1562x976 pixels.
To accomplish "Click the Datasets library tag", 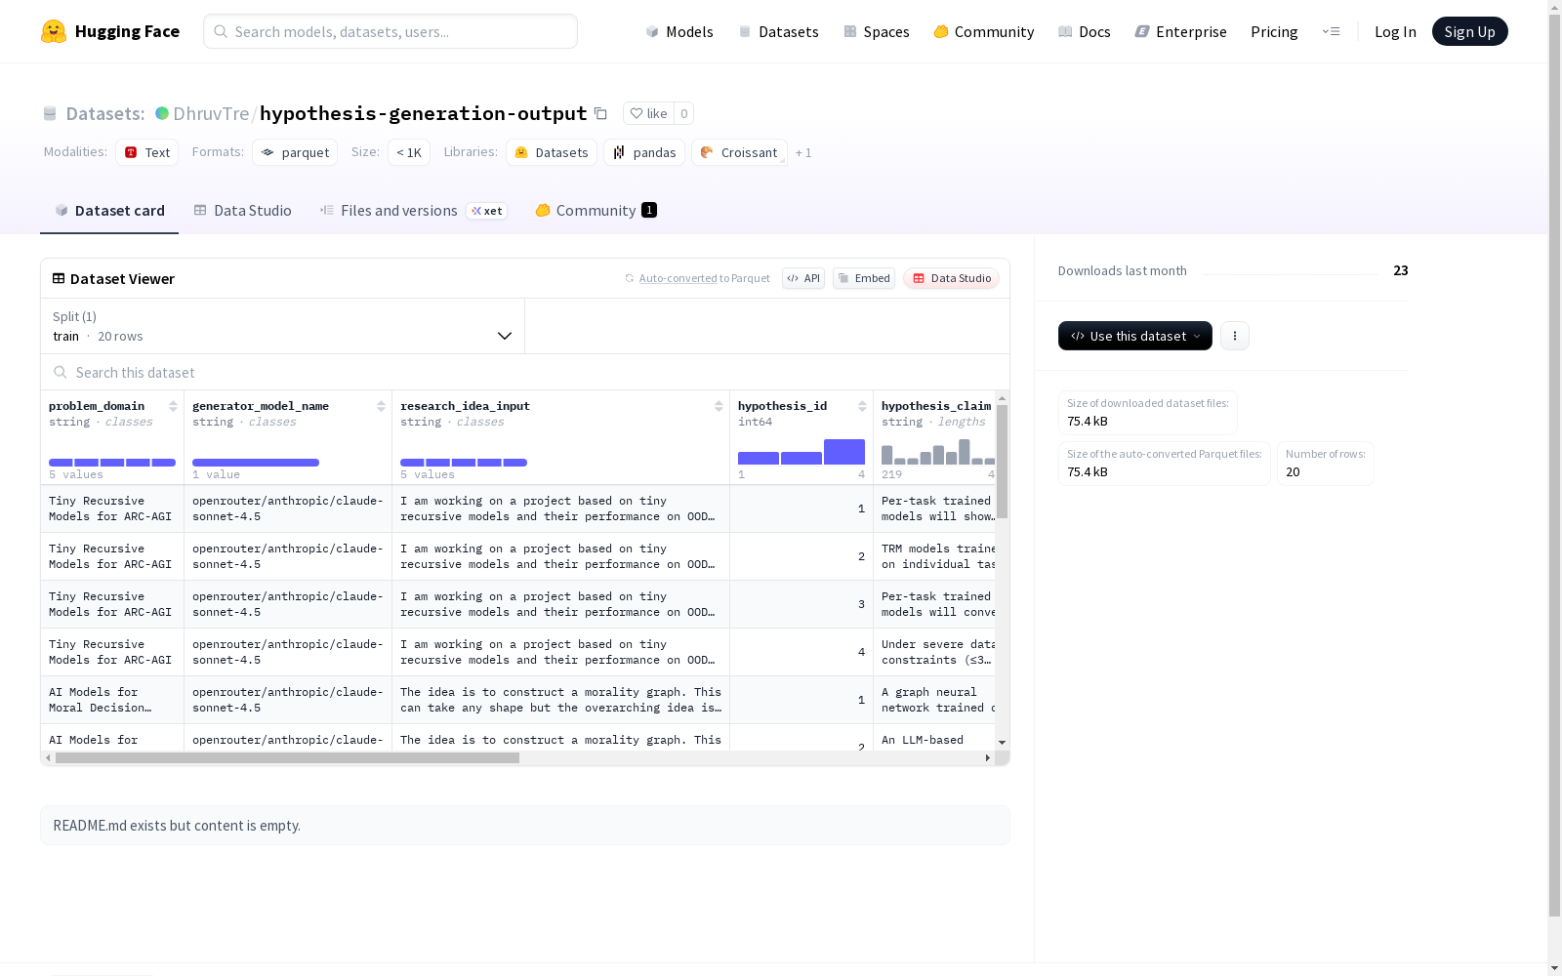I will pyautogui.click(x=552, y=152).
